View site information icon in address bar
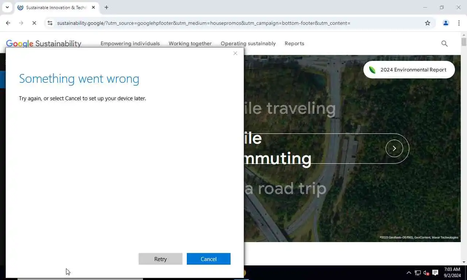Image resolution: width=467 pixels, height=280 pixels. tap(50, 23)
